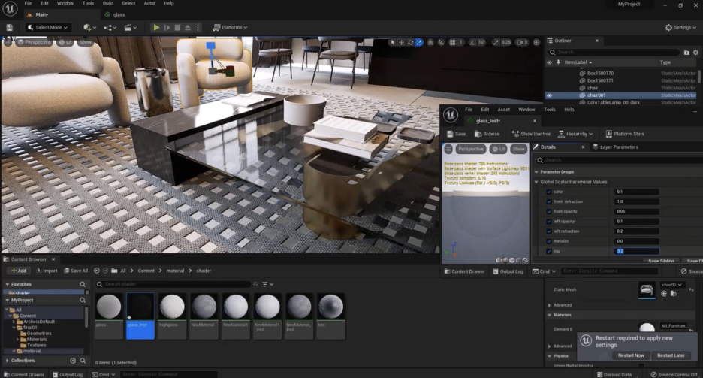Select the cylinder preview mesh shape icon

[x=499, y=260]
